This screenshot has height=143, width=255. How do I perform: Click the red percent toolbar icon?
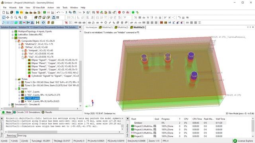(66, 23)
